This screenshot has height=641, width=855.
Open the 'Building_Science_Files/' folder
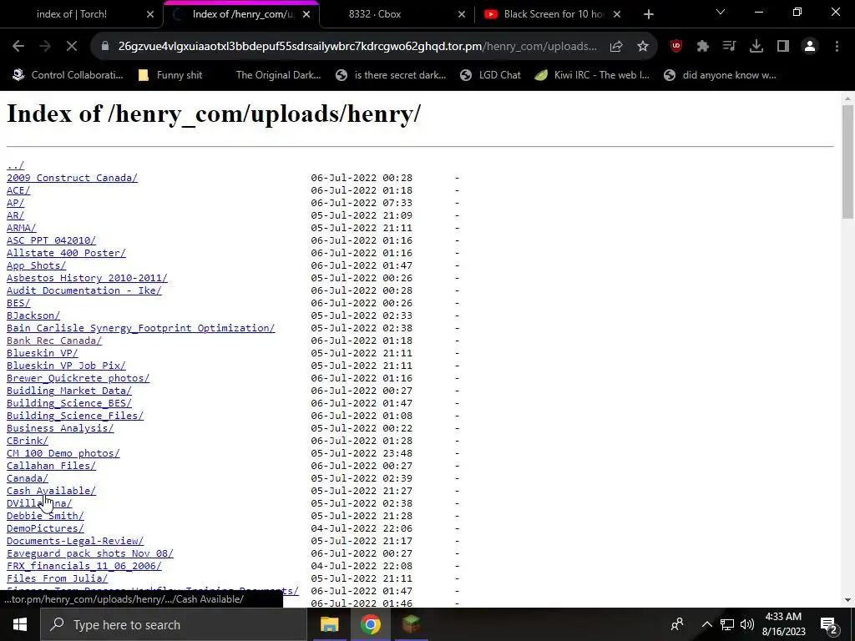75,416
